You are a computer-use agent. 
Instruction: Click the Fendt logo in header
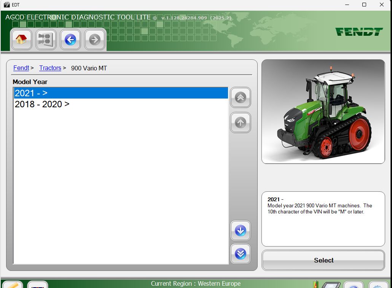click(x=359, y=32)
